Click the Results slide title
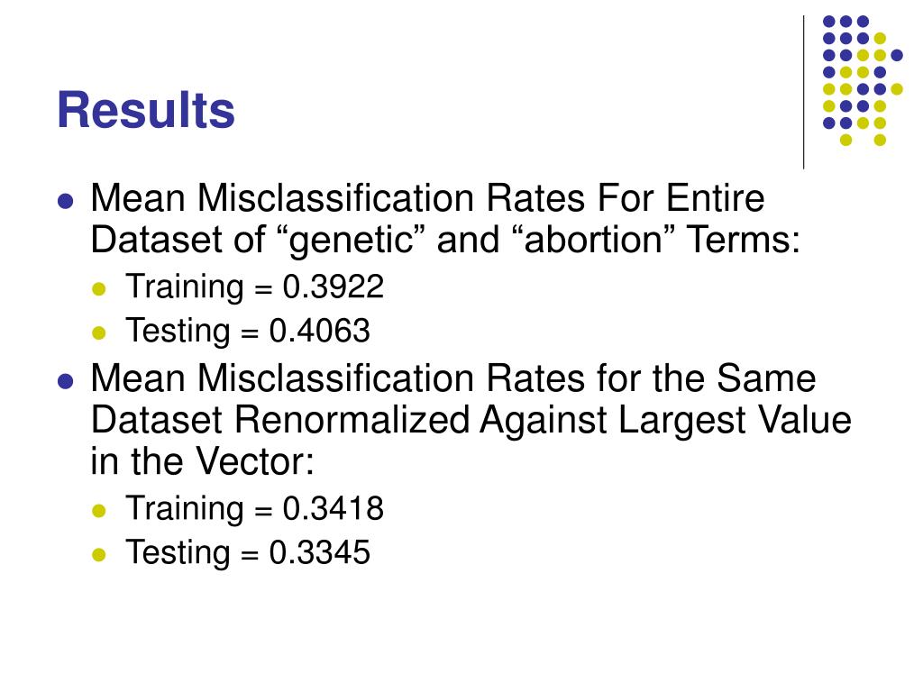923x692 pixels. coord(145,110)
